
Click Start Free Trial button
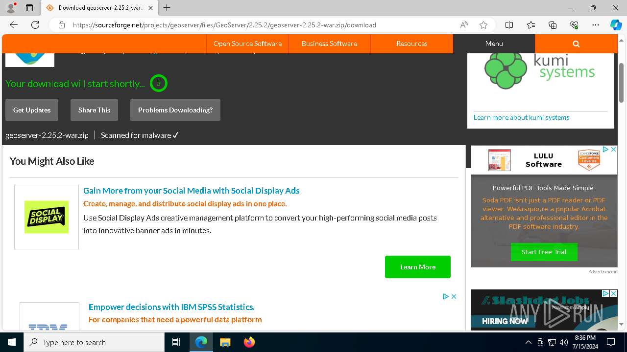click(544, 252)
